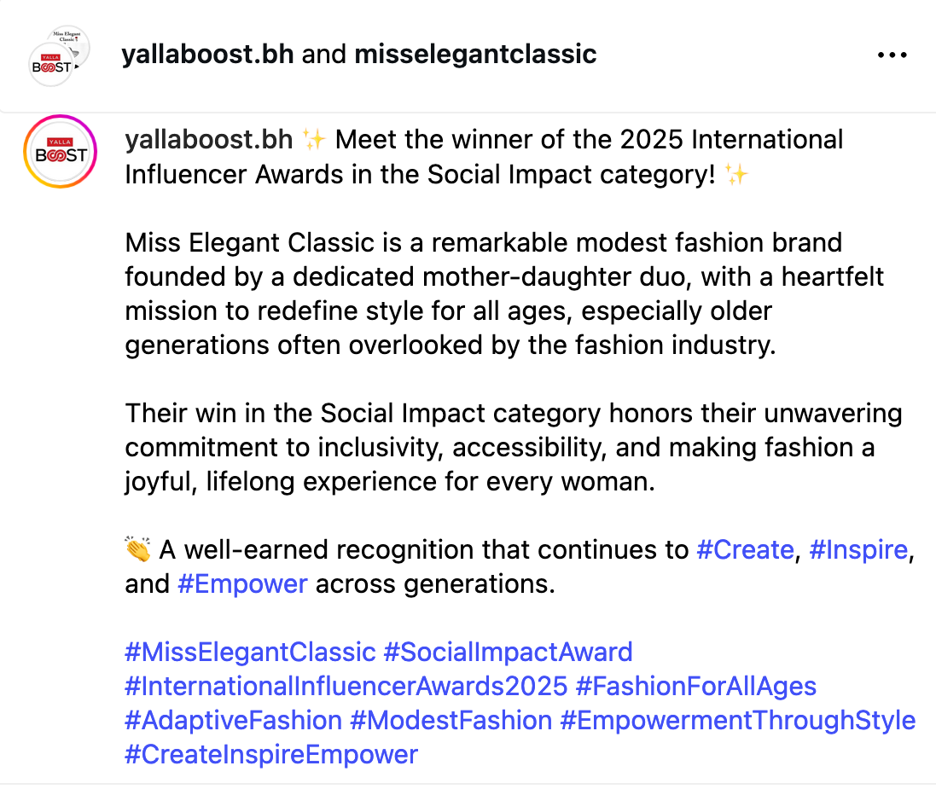936x789 pixels.
Task: Open the #FashionForAllAges hashtag
Action: 696,687
